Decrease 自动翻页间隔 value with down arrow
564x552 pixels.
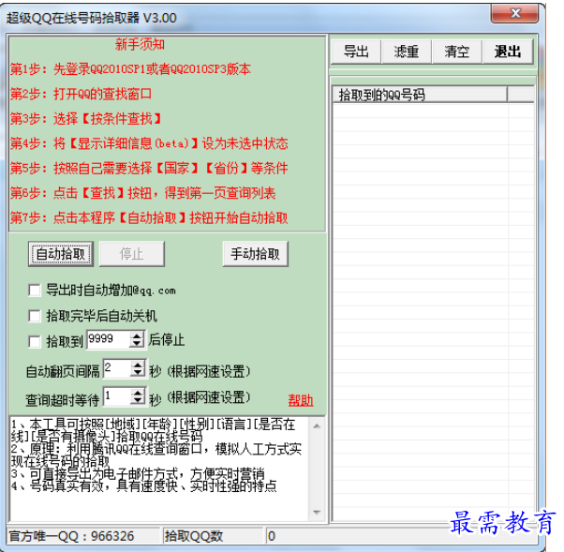click(138, 373)
